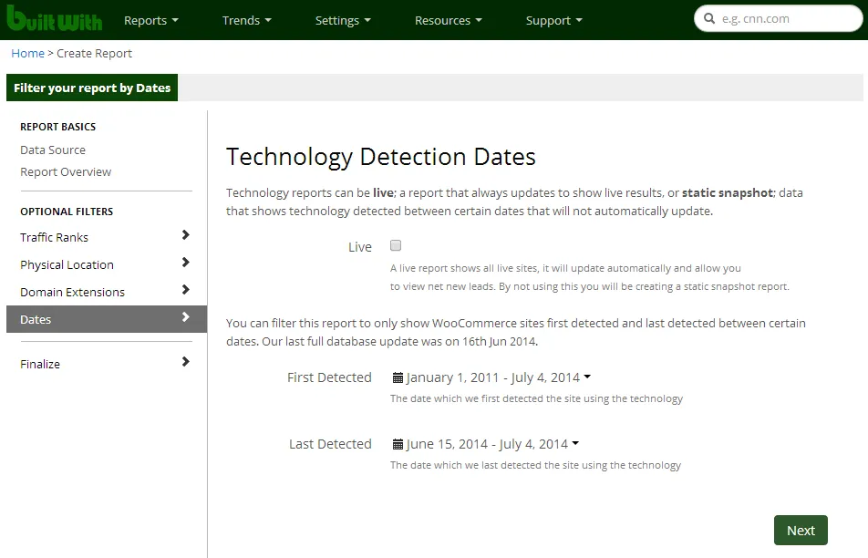The width and height of the screenshot is (868, 558).
Task: Open the Data Source section
Action: click(x=53, y=150)
